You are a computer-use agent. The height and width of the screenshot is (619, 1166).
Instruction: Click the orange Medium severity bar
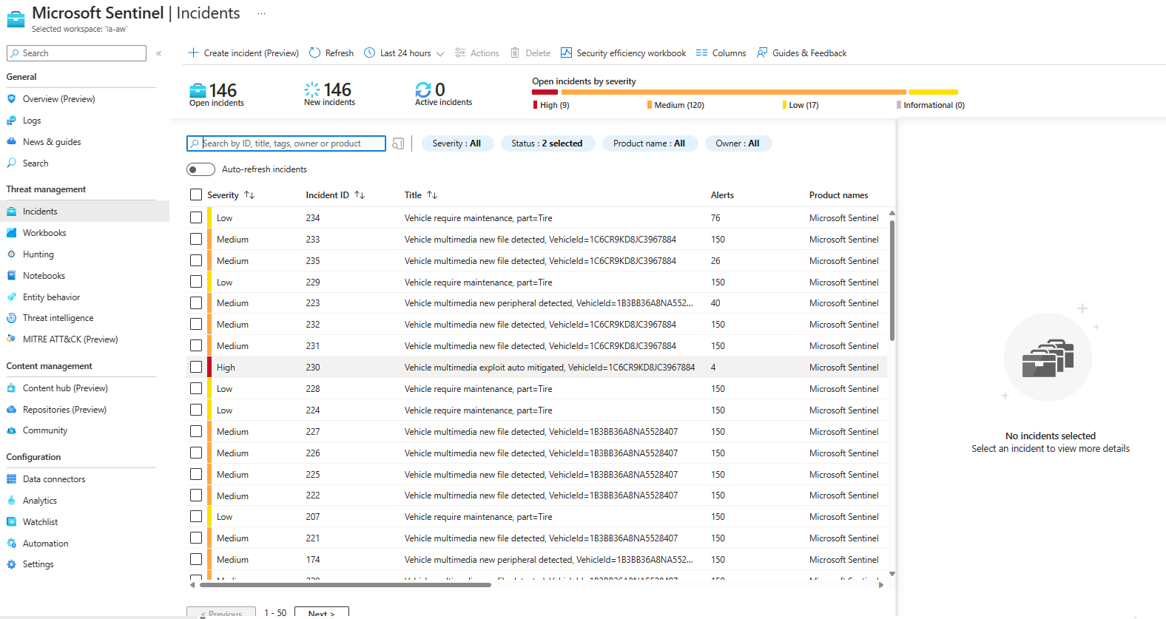point(734,92)
